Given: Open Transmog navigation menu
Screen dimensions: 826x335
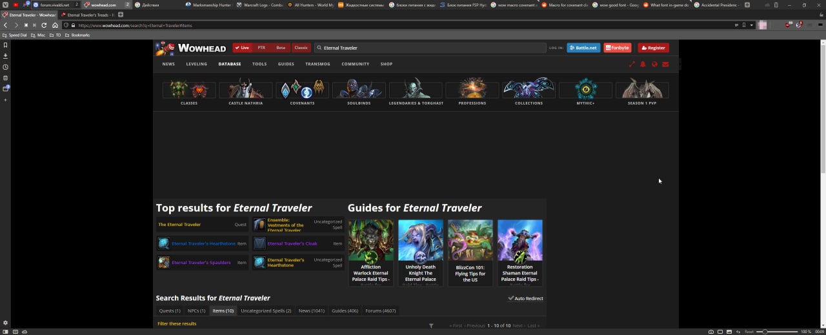Looking at the screenshot, I should pos(317,64).
